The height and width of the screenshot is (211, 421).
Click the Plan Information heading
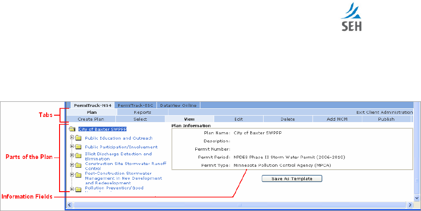point(191,125)
